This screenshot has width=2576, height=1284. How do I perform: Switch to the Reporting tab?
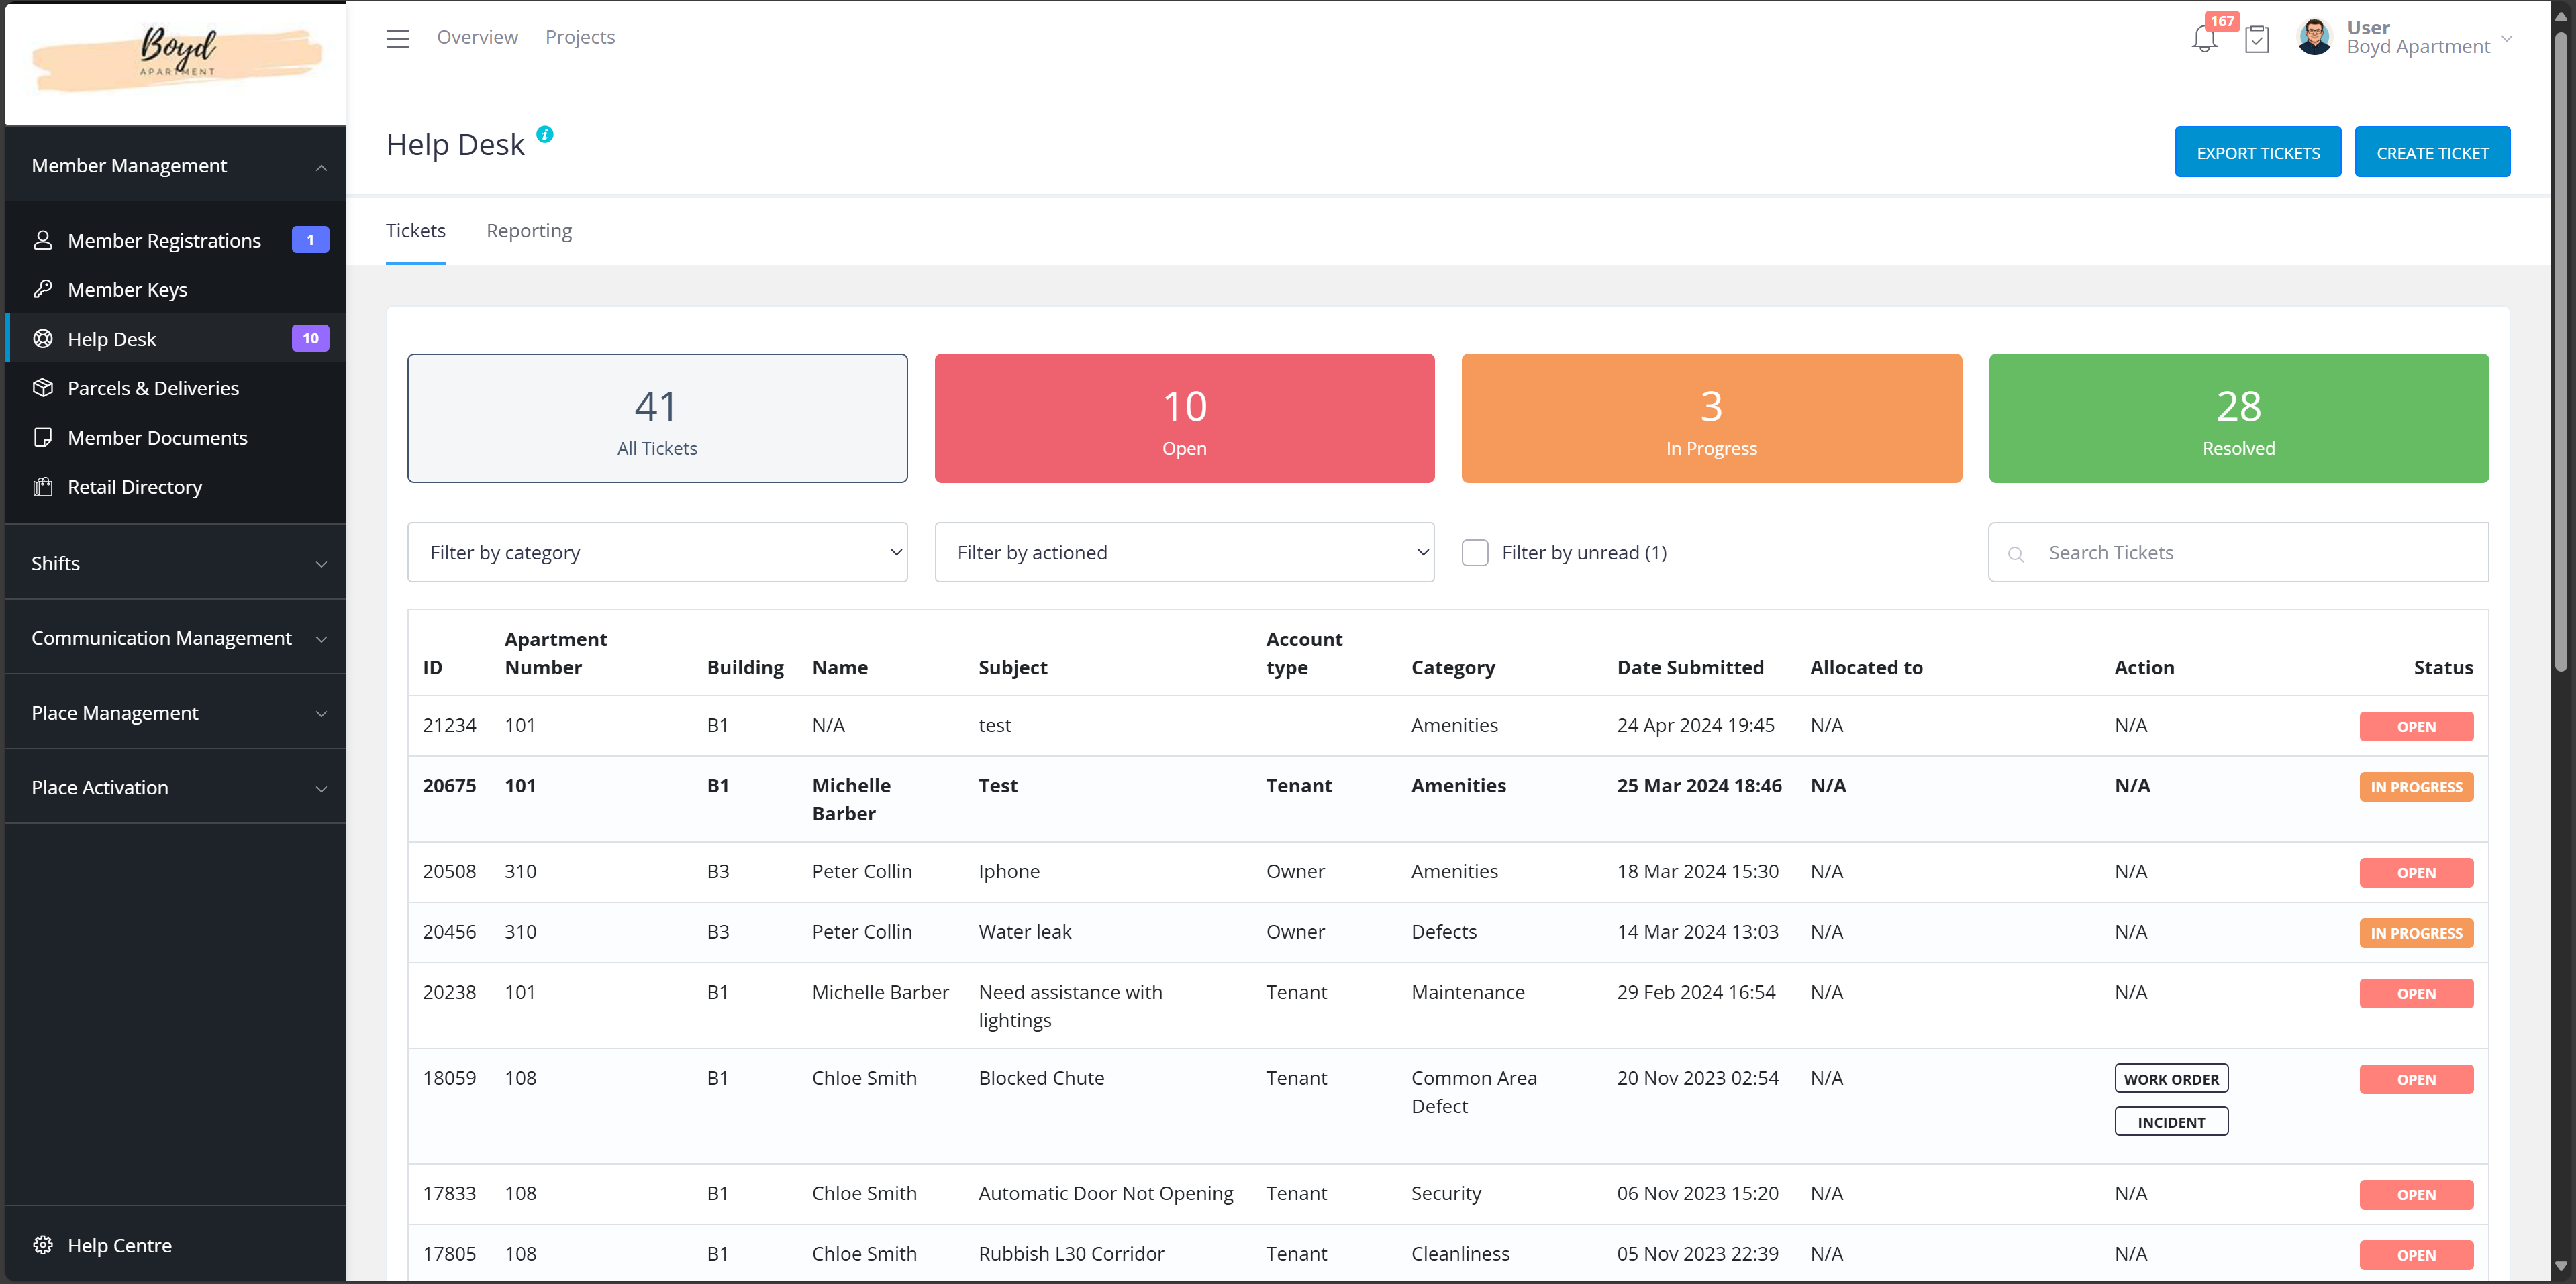[x=529, y=231]
